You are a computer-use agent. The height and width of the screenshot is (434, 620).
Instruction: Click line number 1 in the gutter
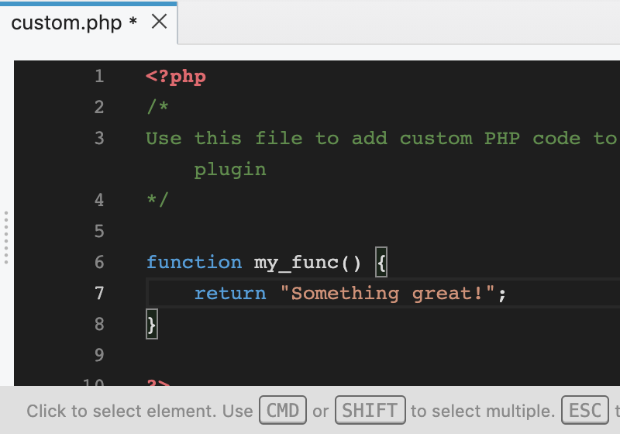[99, 76]
